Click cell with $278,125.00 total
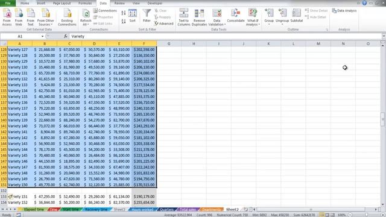 coord(144,91)
